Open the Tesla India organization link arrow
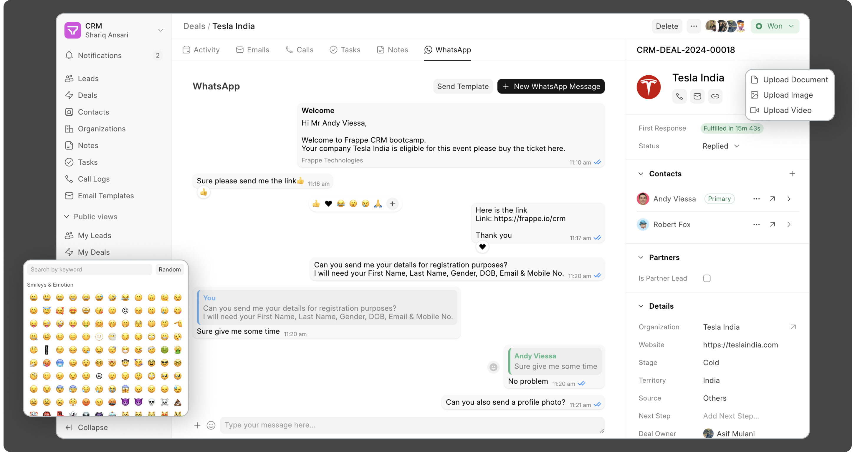865x452 pixels. pyautogui.click(x=793, y=327)
